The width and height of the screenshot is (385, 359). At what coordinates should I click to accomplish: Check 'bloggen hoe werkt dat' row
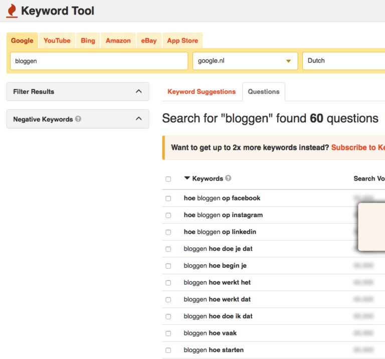168,299
